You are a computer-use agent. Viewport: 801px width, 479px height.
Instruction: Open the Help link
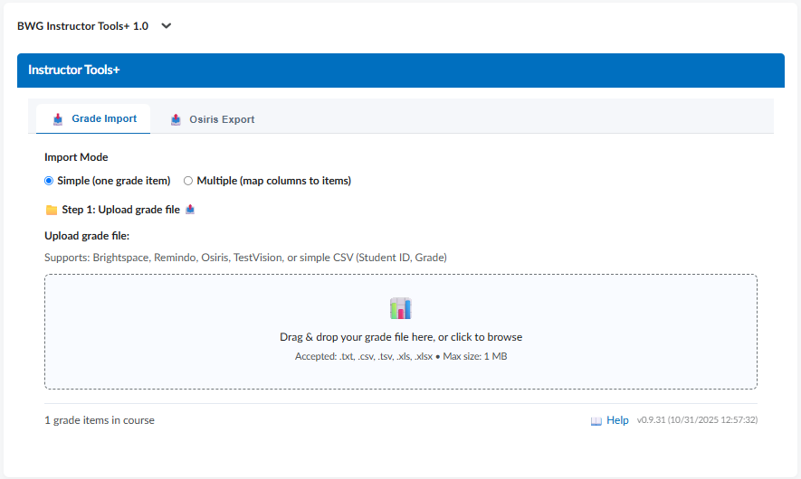pos(617,420)
